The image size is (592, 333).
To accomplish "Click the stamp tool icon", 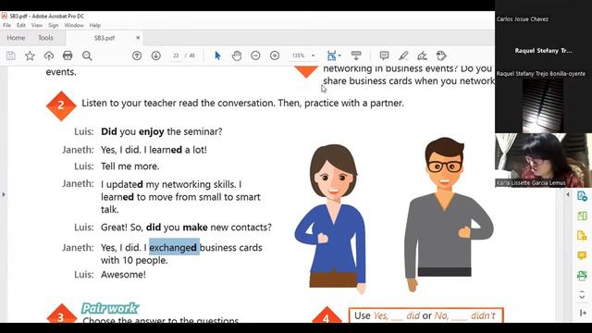I will coord(441,55).
